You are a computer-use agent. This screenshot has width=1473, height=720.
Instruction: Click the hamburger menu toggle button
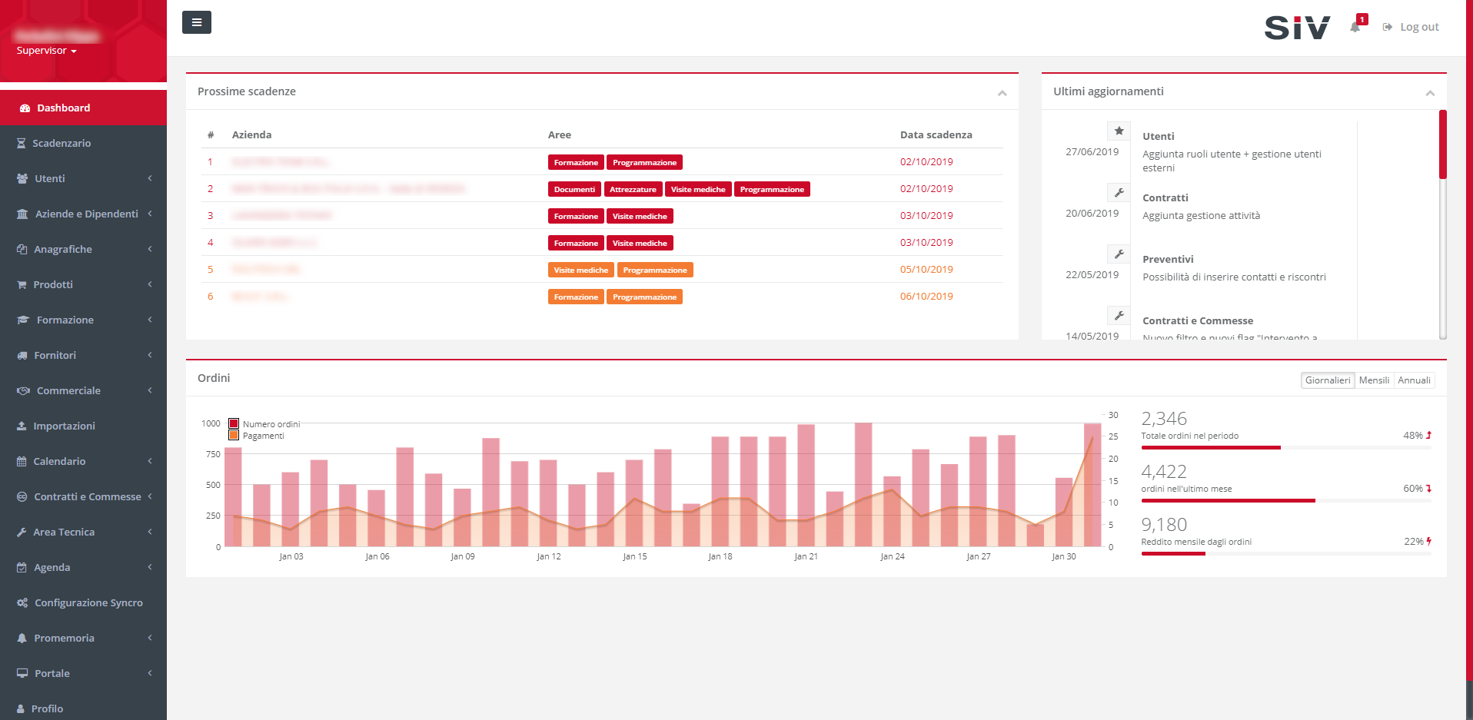(x=196, y=23)
